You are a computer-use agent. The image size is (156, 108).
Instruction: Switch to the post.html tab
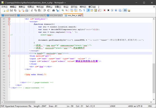[x=8, y=15]
